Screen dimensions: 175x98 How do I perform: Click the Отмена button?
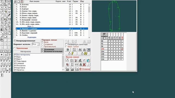(84, 69)
